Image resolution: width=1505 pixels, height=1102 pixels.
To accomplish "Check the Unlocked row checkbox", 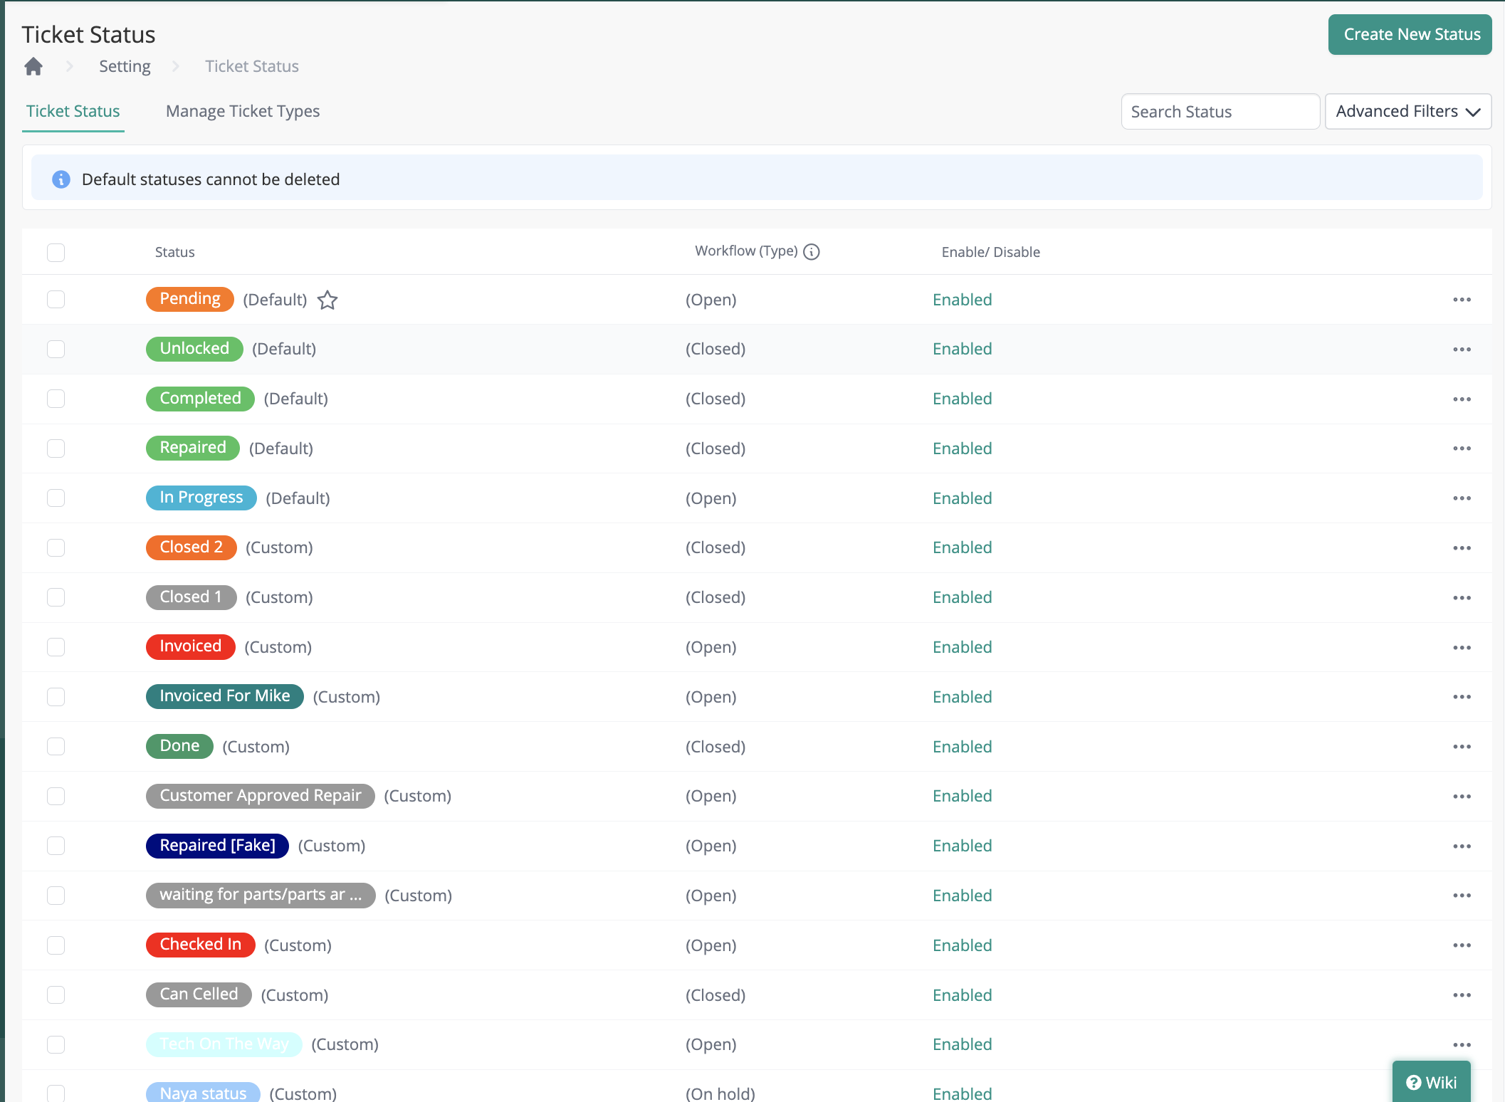I will coord(56,349).
